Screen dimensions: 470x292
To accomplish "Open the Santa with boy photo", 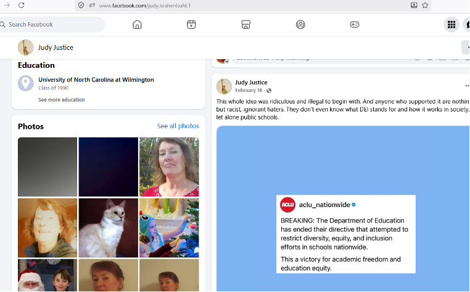I will (x=47, y=275).
